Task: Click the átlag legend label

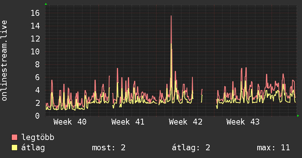Action: (33, 148)
